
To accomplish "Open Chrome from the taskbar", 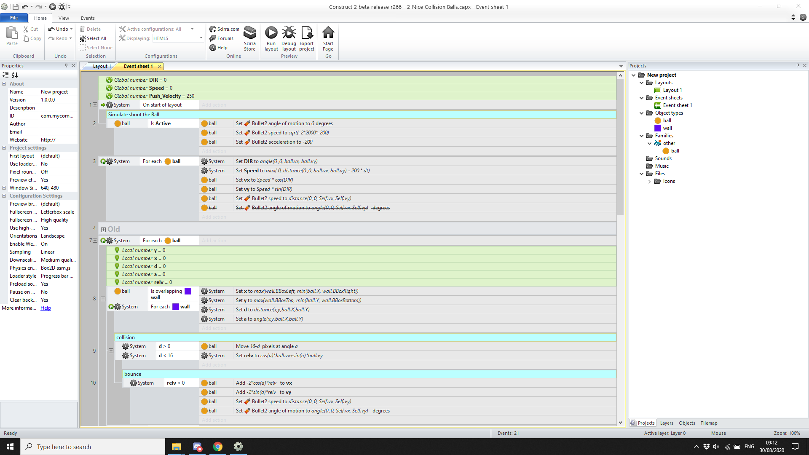I will click(217, 447).
